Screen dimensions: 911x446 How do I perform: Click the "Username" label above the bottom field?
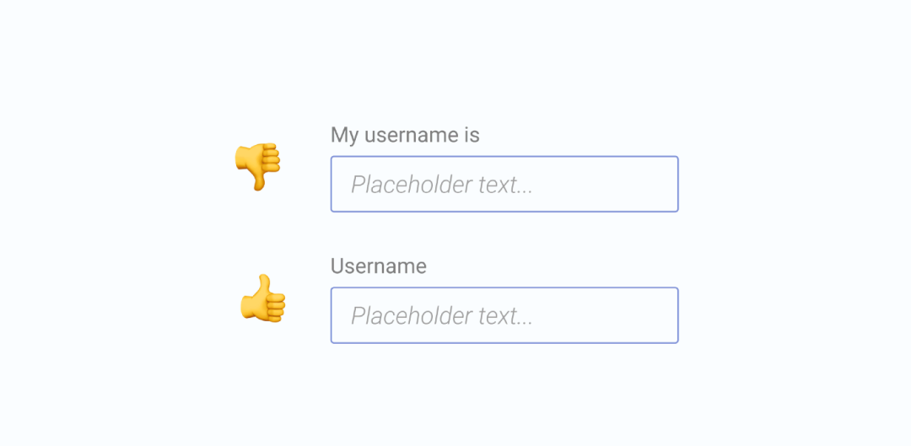(x=378, y=266)
